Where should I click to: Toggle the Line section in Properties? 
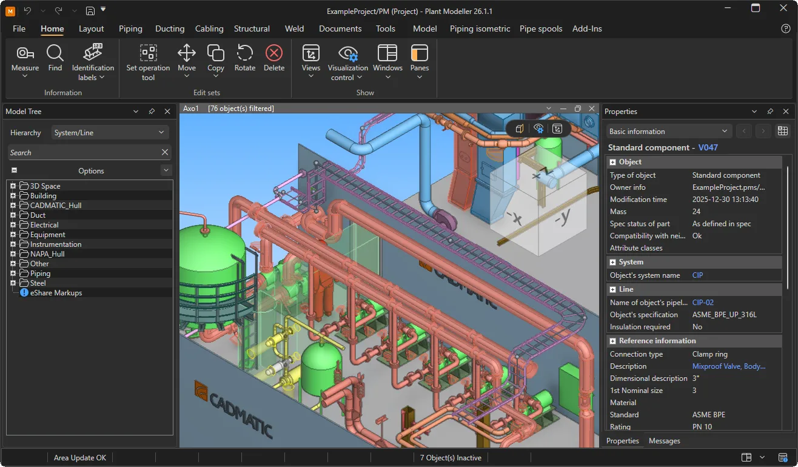(x=613, y=290)
